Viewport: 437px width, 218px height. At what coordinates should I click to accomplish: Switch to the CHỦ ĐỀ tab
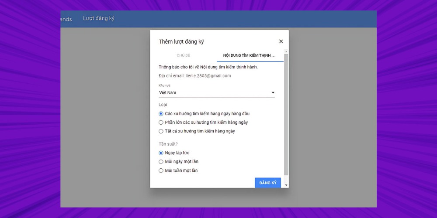(184, 55)
